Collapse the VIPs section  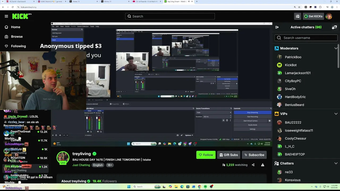(336, 114)
